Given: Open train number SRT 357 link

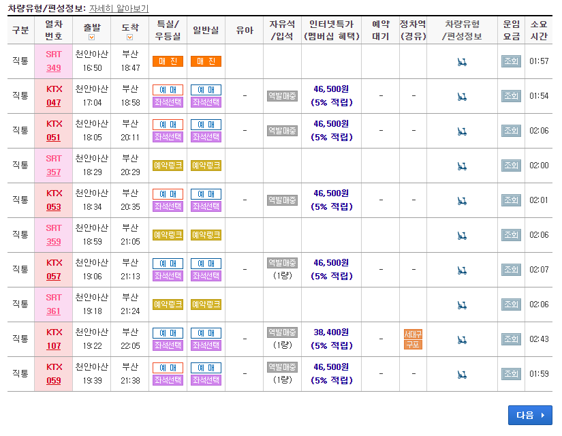Looking at the screenshot, I should pos(53,172).
